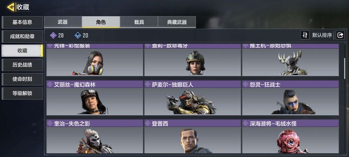The width and height of the screenshot is (349, 157).
Task: Select the 登普西 character card
Action: coord(193,137)
